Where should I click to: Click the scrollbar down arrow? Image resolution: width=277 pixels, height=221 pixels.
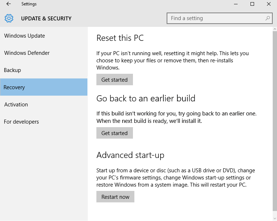point(275,218)
